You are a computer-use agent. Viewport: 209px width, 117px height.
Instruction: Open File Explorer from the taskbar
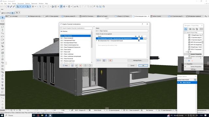point(42,115)
